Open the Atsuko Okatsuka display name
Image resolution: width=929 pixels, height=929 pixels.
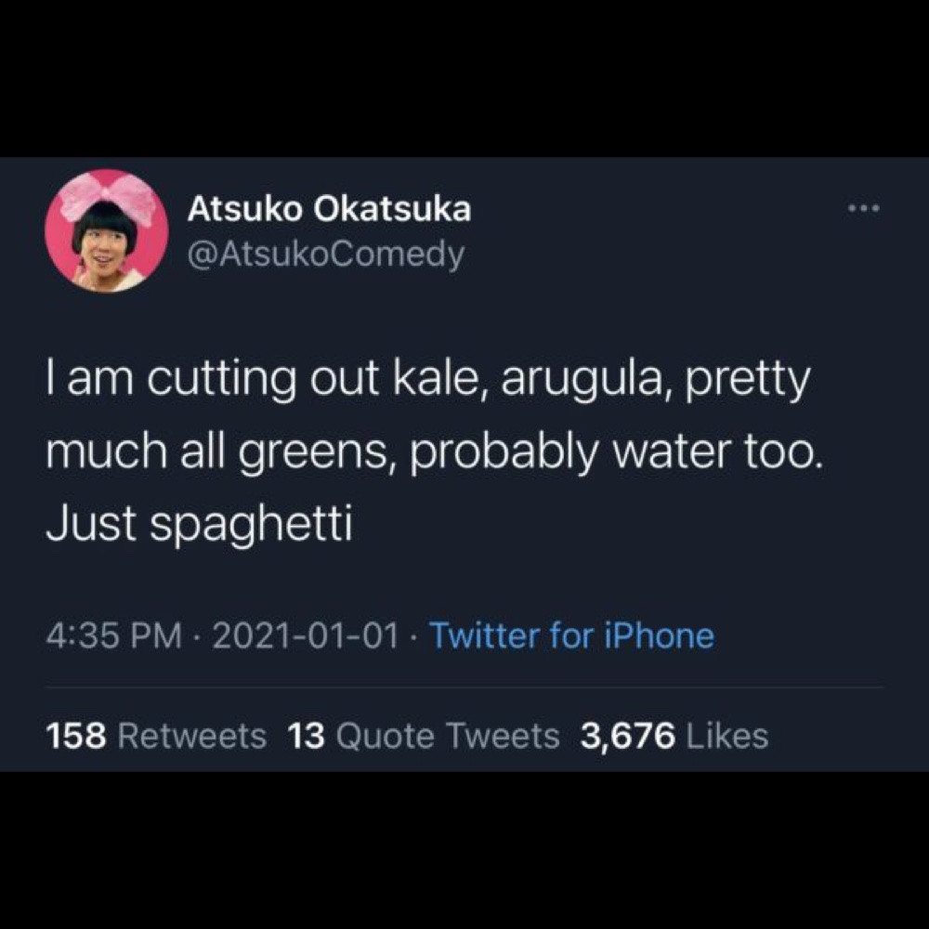coord(329,210)
